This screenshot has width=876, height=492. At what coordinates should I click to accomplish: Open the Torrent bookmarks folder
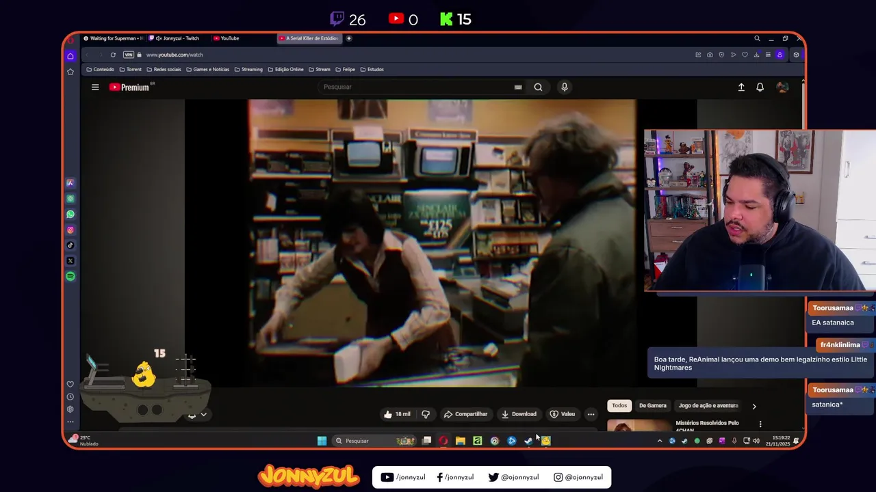[130, 69]
